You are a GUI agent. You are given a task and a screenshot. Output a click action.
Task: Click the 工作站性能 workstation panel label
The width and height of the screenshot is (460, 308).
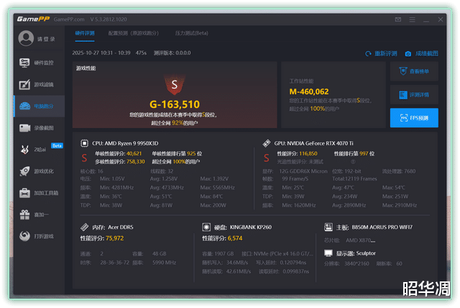point(301,81)
